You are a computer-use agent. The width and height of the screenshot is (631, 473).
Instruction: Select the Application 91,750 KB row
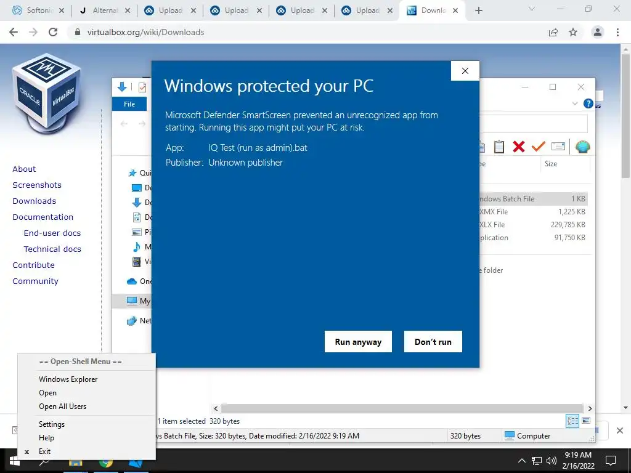(532, 238)
